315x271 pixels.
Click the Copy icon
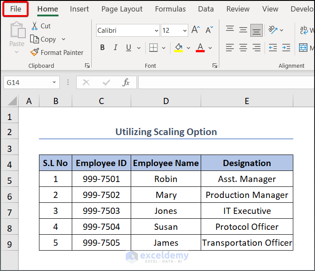pyautogui.click(x=35, y=39)
